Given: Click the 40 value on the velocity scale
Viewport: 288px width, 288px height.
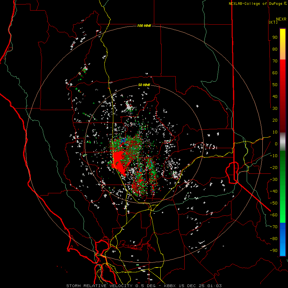Looking at the screenshot, I should tap(275, 96).
